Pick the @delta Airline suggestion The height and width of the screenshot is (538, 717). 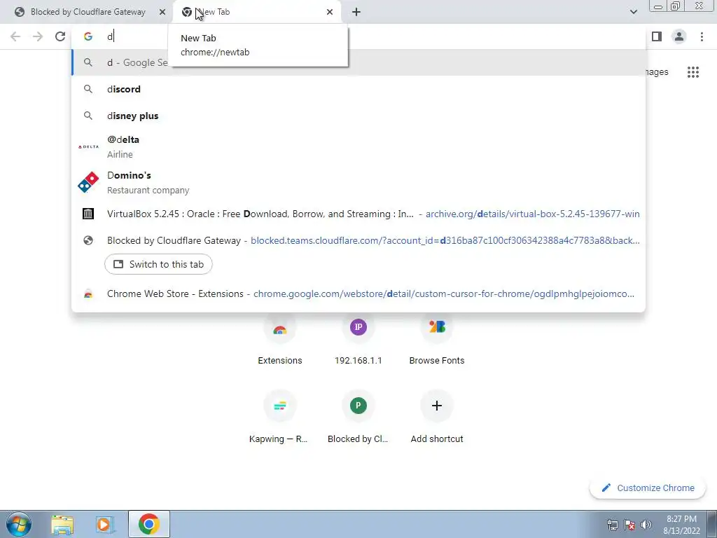358,146
